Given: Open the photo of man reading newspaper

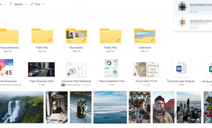Looking at the screenshot, I should click(x=57, y=107).
